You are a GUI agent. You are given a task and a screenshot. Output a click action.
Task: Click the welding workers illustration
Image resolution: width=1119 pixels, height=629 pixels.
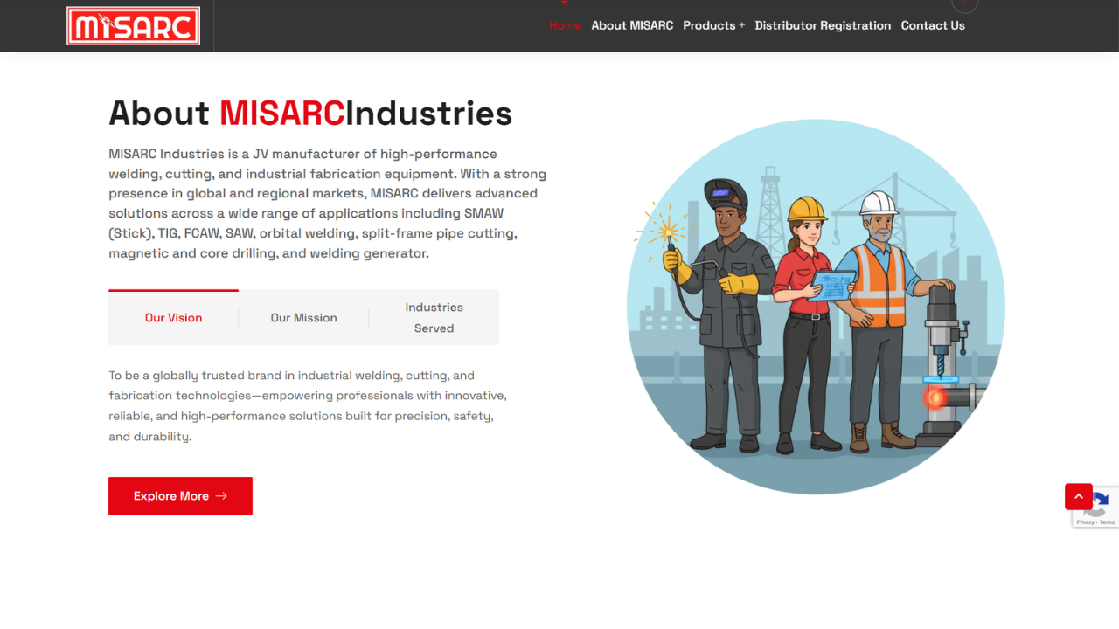pyautogui.click(x=816, y=307)
